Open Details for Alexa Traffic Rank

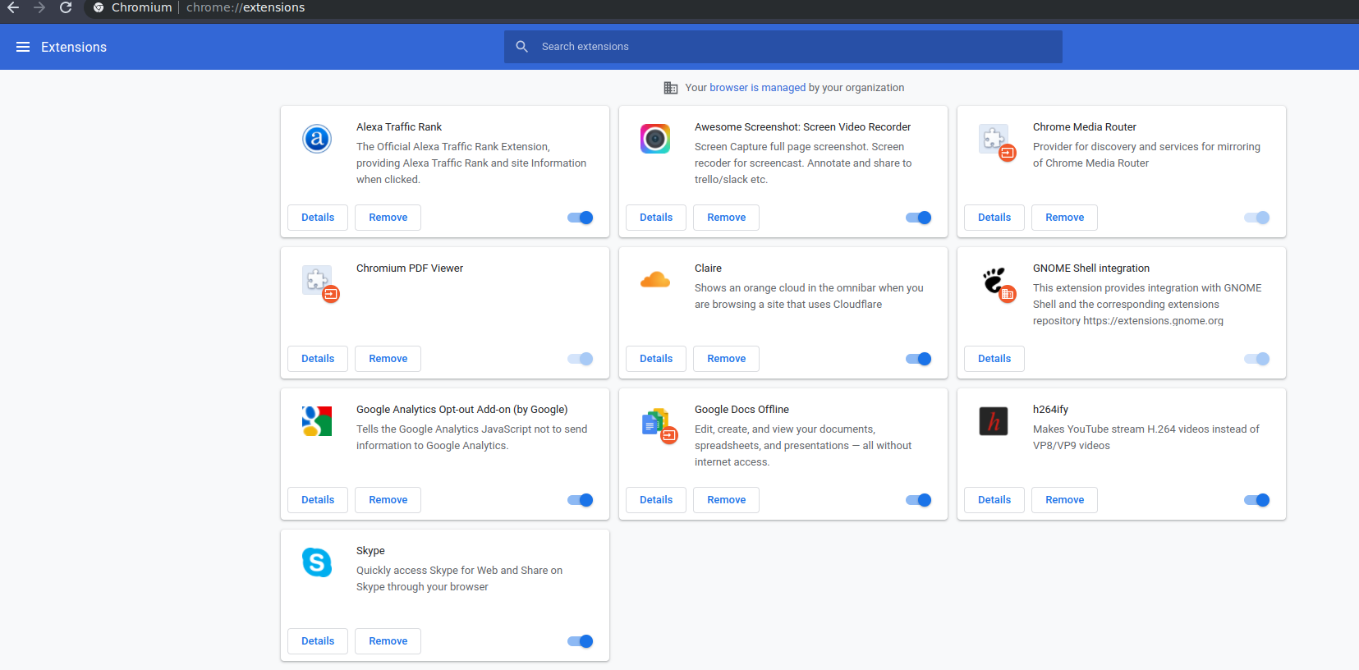coord(318,218)
